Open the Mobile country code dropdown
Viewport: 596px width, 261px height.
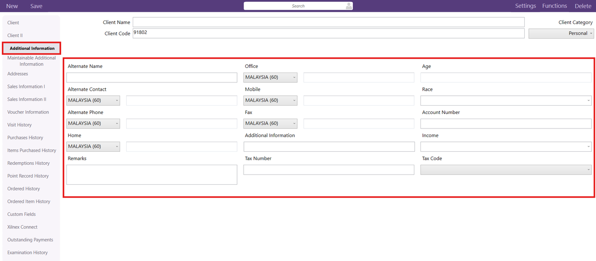click(x=270, y=100)
